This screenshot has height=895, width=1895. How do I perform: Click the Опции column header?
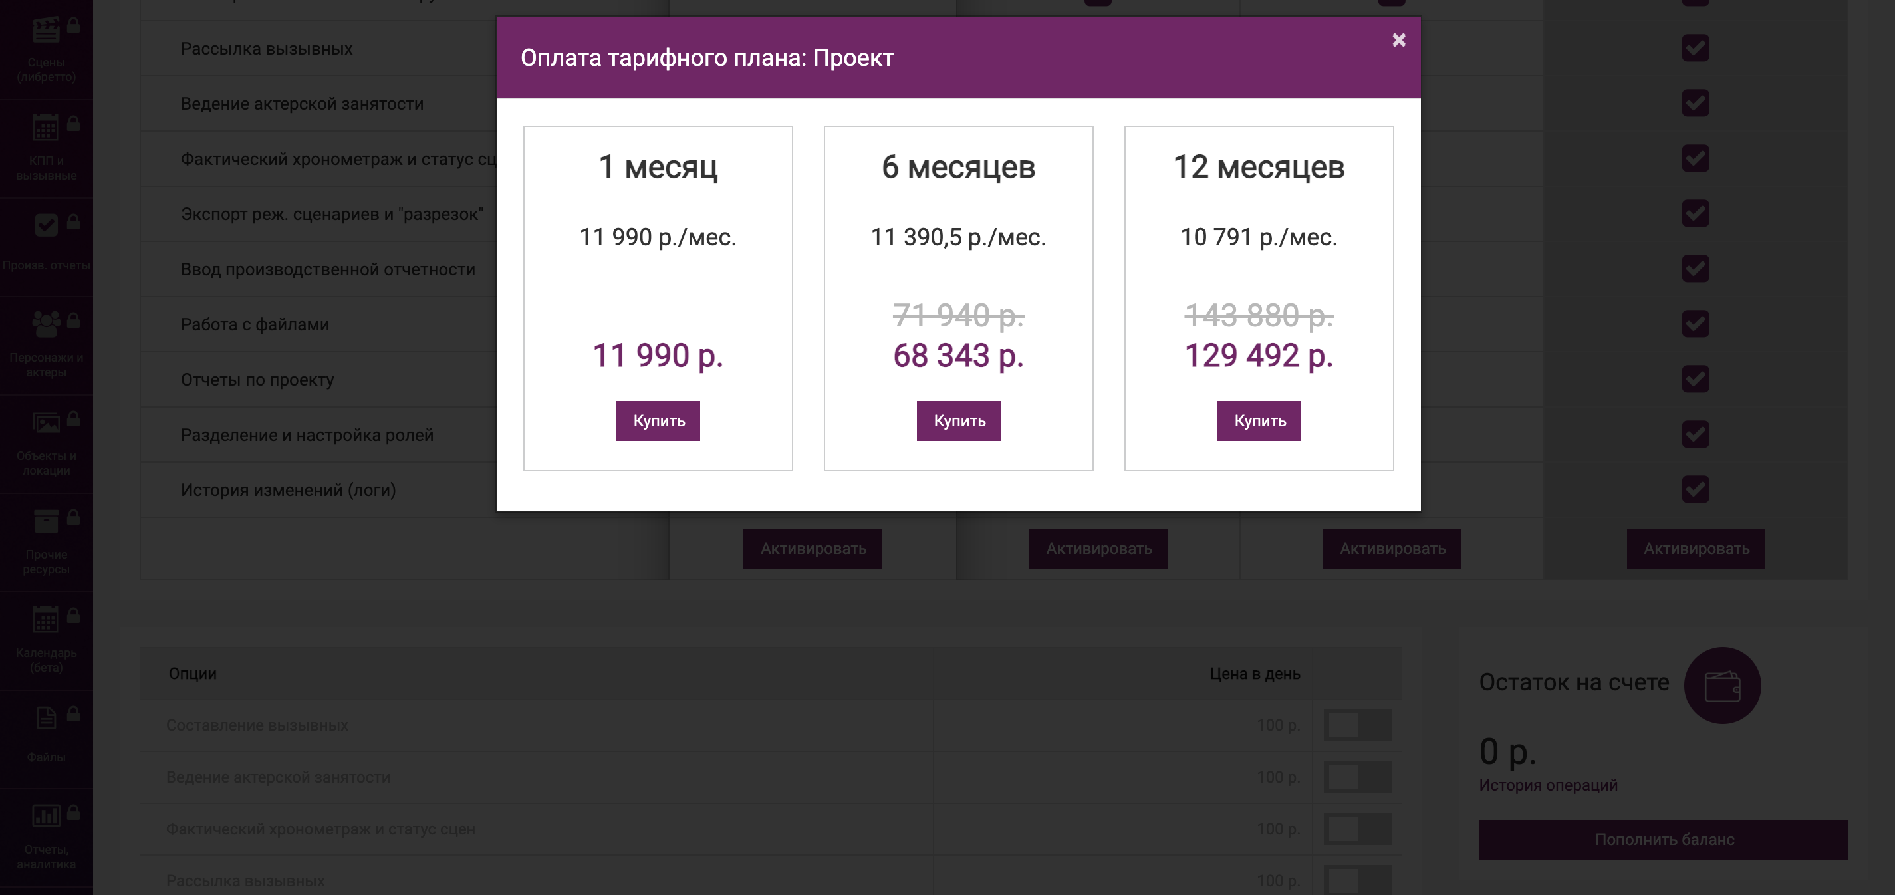(x=192, y=674)
